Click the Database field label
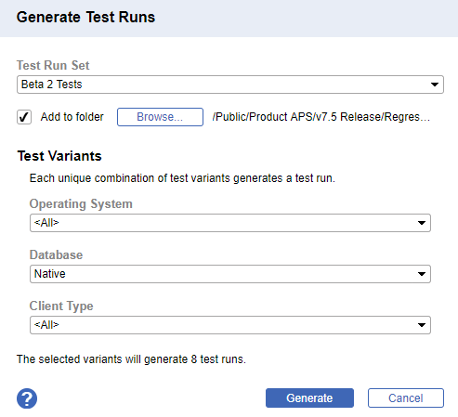 coord(56,254)
